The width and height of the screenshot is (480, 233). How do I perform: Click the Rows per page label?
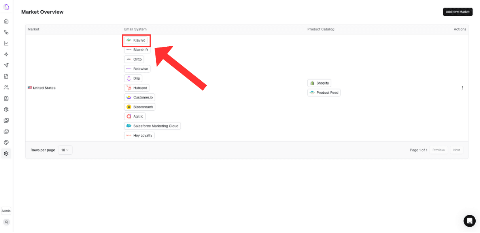tap(43, 150)
